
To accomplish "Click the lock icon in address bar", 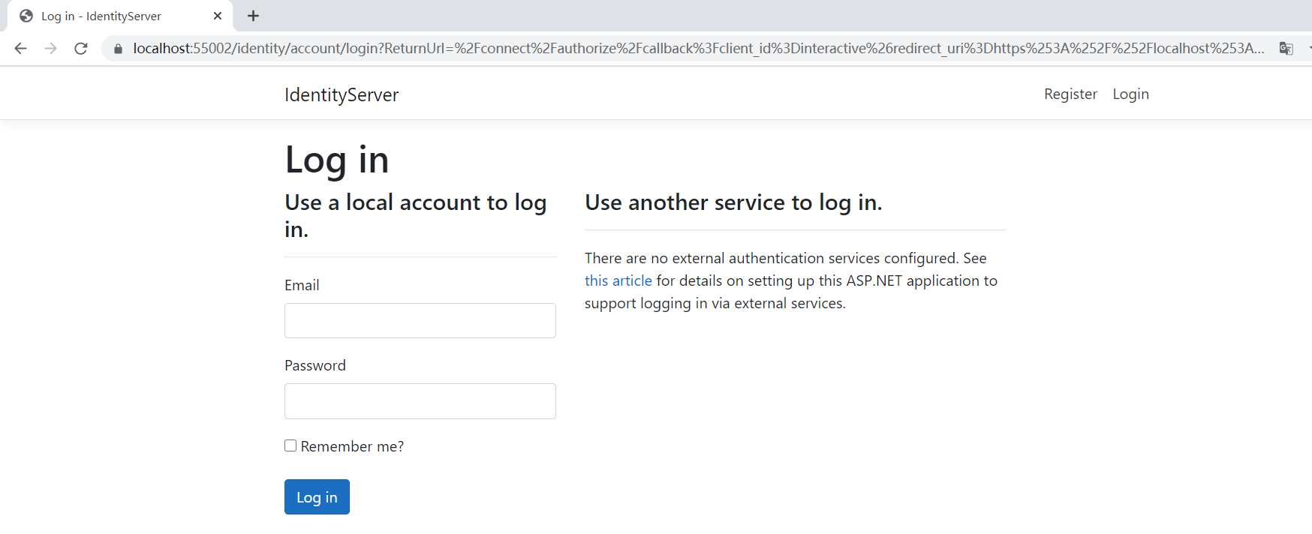I will tap(118, 49).
